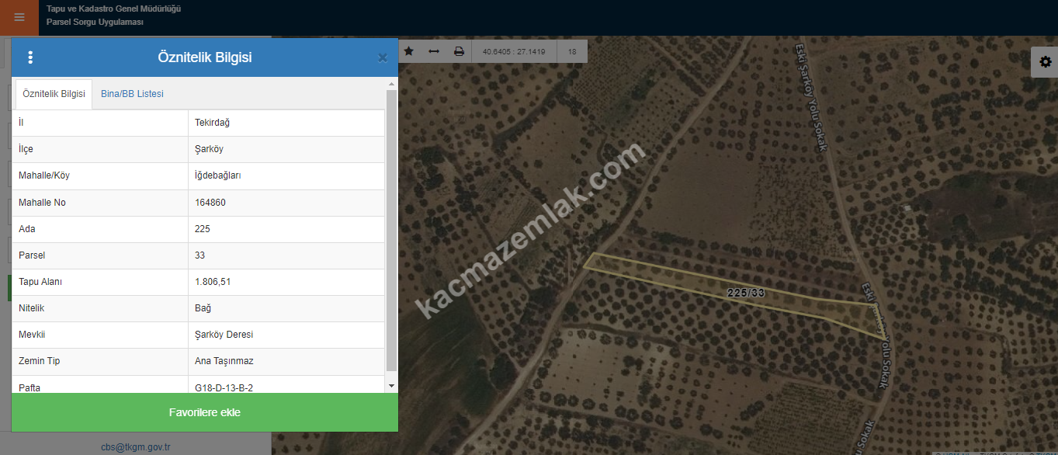Click the scrollbar up arrow in dialog

click(x=391, y=84)
